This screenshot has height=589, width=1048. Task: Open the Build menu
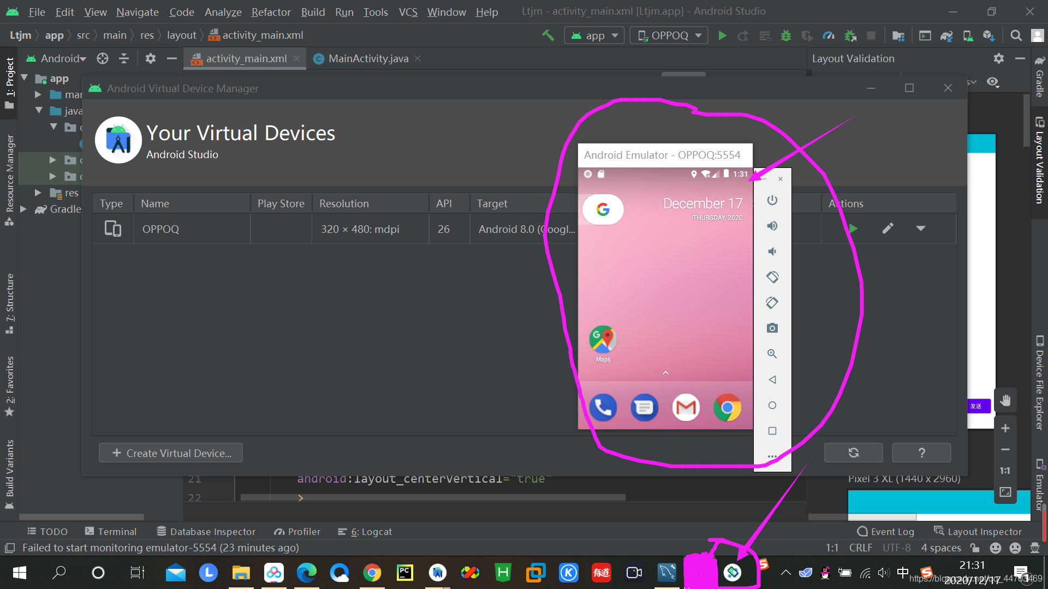coord(313,11)
